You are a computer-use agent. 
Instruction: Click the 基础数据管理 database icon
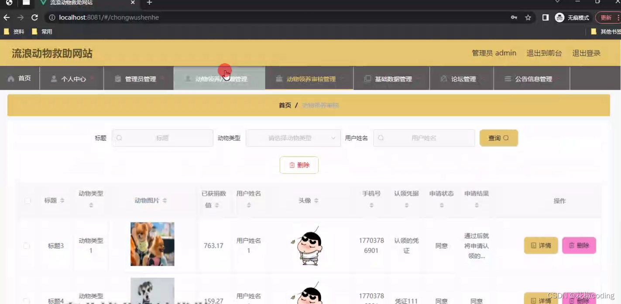pos(367,79)
